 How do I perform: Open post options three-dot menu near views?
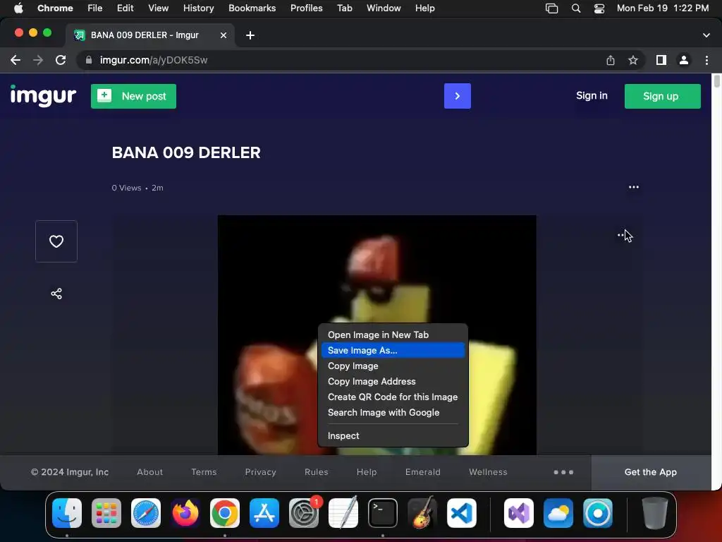[x=634, y=187]
